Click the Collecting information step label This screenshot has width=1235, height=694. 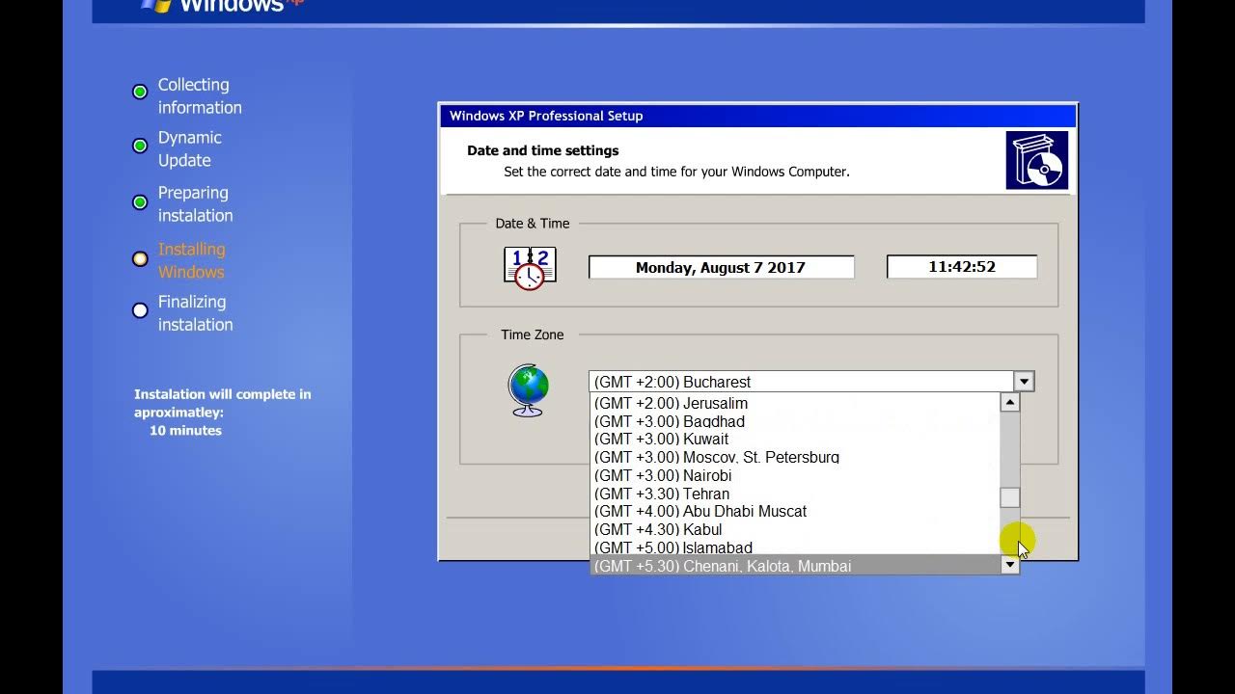tap(200, 96)
